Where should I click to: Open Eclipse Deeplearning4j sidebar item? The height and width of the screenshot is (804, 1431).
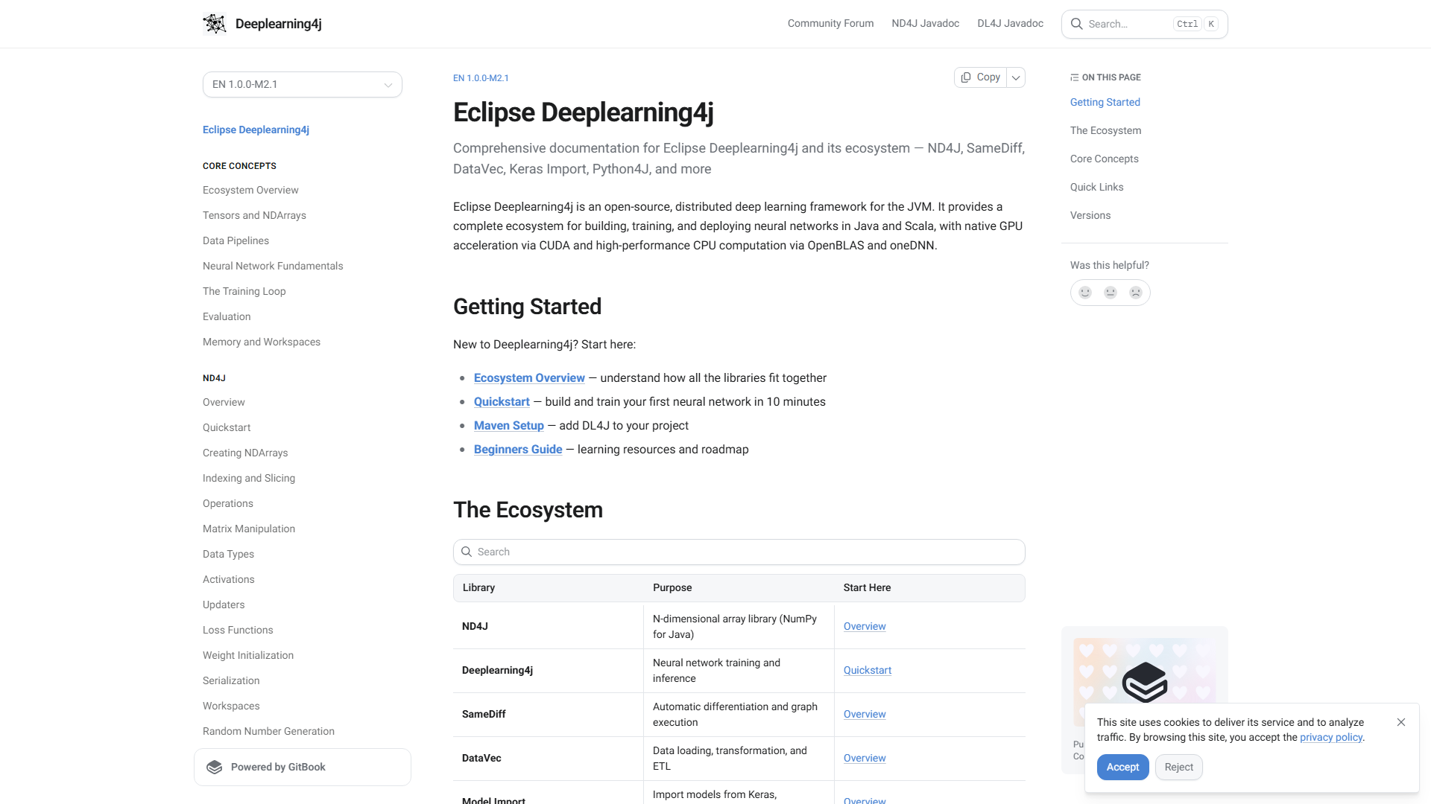pyautogui.click(x=256, y=130)
